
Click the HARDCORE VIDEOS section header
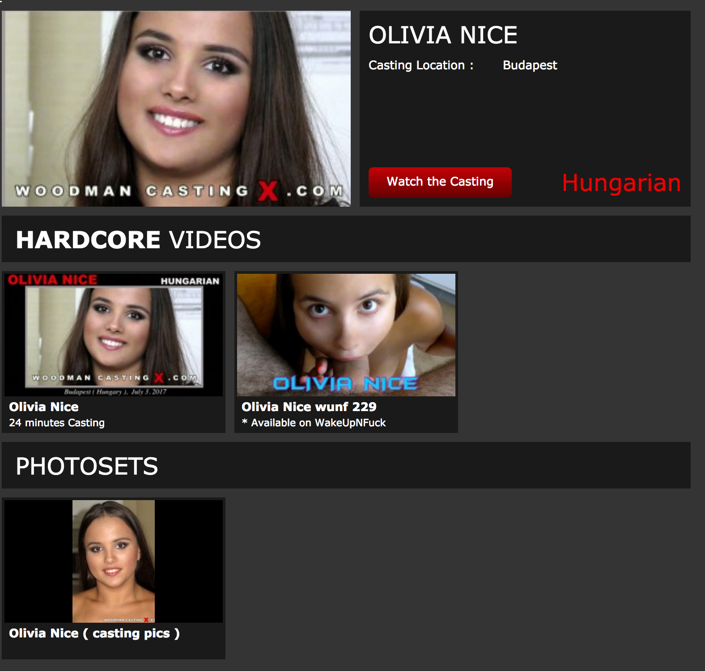(x=138, y=240)
